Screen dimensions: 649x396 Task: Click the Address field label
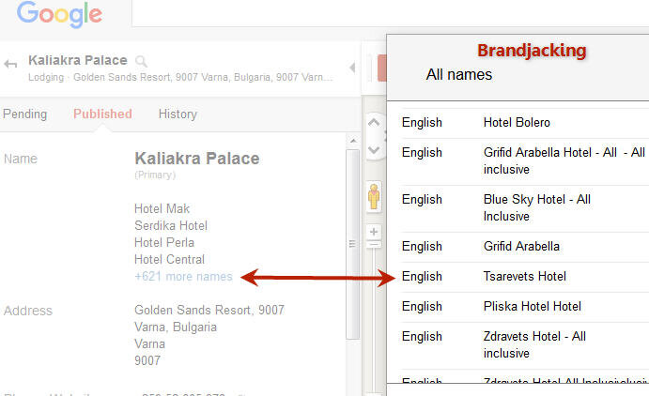[x=28, y=311]
